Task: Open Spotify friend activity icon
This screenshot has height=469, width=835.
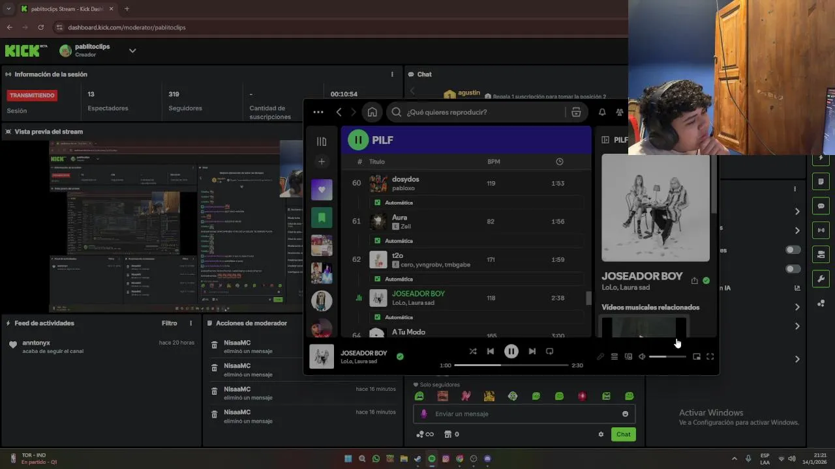Action: click(x=620, y=112)
